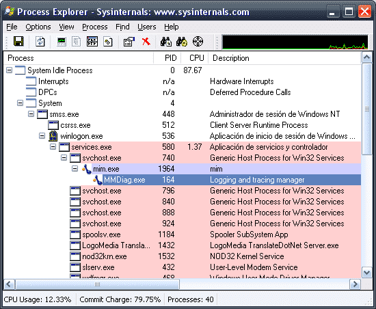Select the svchost.exe row with PID 796
Image resolution: width=376 pixels, height=309 pixels.
pos(183,191)
